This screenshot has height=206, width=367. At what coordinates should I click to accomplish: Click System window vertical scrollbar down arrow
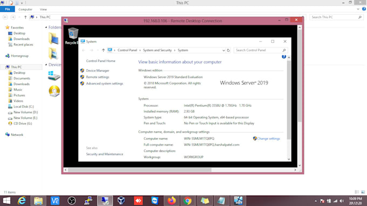289,159
